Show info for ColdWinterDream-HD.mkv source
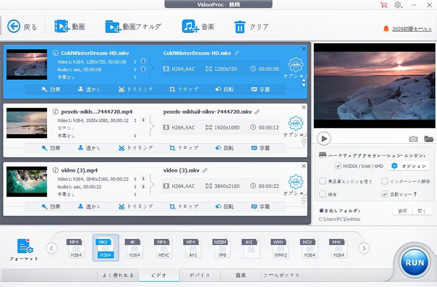437x287 pixels. pos(55,53)
